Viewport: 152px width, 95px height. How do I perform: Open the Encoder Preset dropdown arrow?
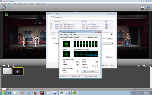105,38
